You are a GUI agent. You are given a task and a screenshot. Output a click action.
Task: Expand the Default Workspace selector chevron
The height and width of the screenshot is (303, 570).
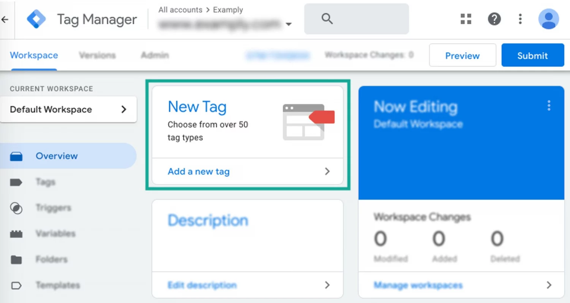123,109
